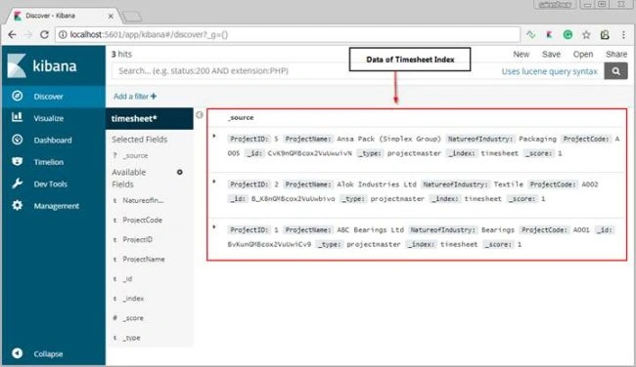Click Share in the top menu

[616, 55]
